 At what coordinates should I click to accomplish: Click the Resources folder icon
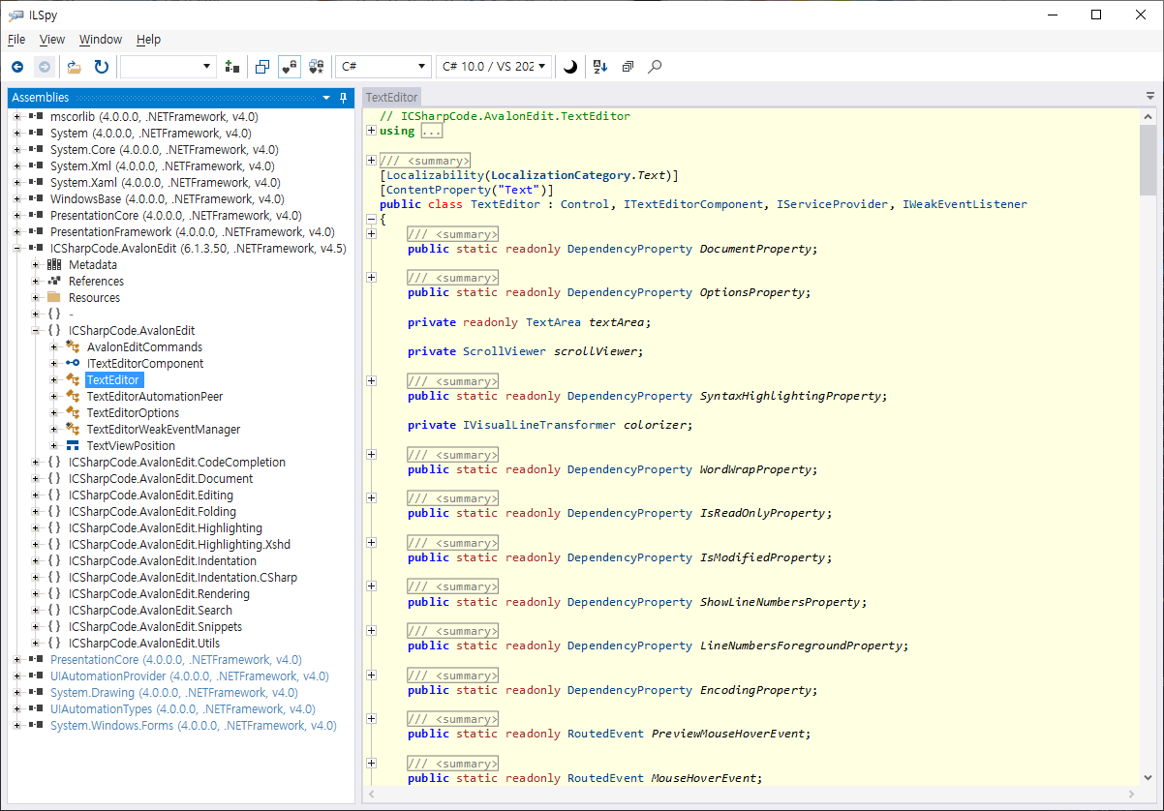pos(54,298)
